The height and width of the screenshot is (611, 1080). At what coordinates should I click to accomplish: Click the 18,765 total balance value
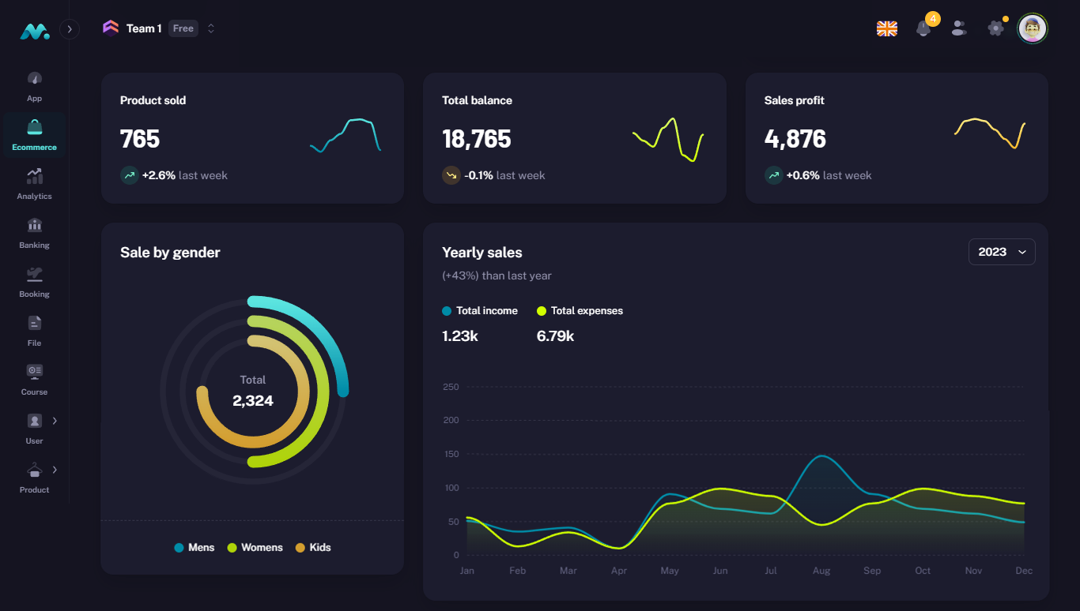tap(477, 139)
